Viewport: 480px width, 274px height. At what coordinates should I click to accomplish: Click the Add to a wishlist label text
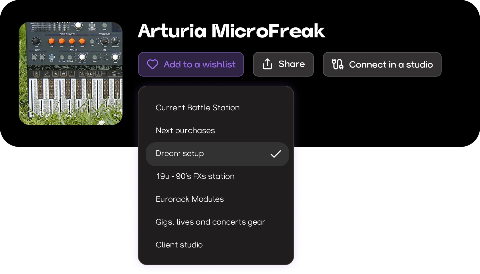tap(200, 65)
